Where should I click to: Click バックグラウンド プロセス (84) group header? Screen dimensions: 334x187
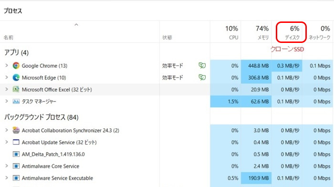tap(42, 117)
